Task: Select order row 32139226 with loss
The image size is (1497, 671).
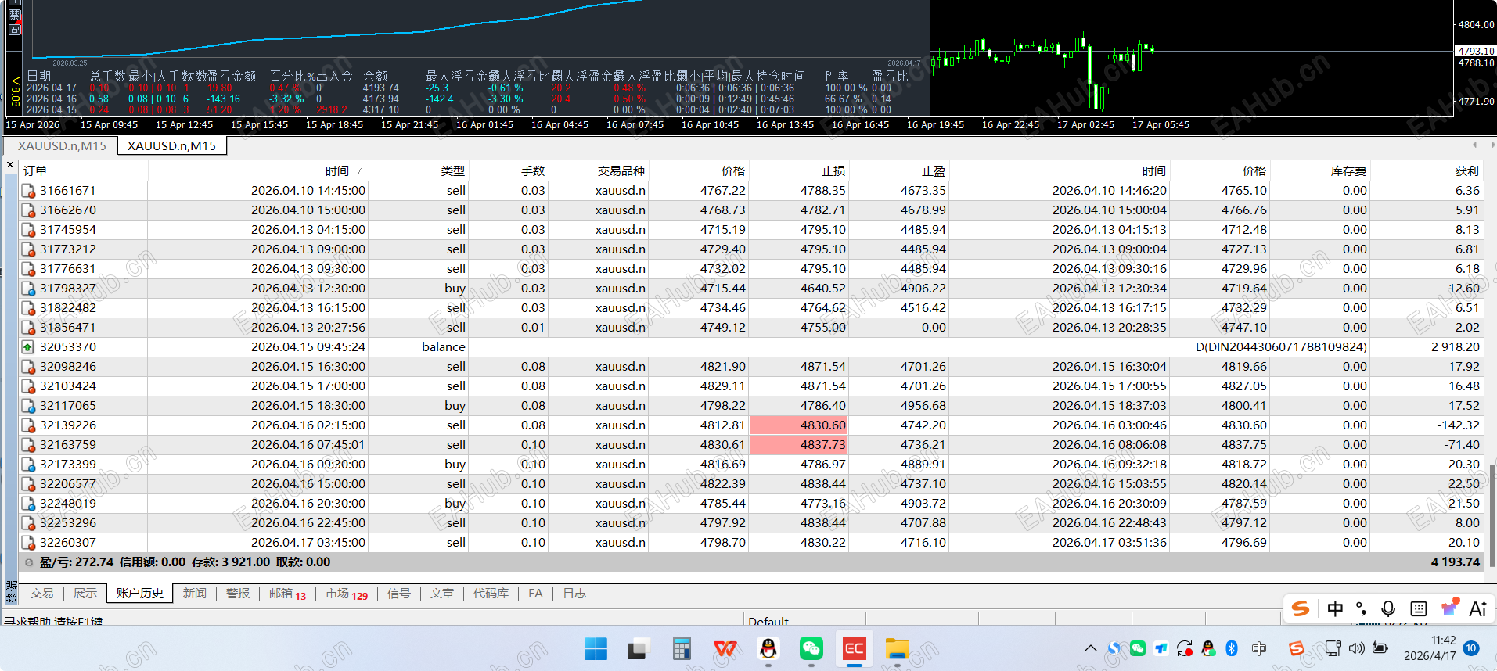Action: click(x=68, y=425)
